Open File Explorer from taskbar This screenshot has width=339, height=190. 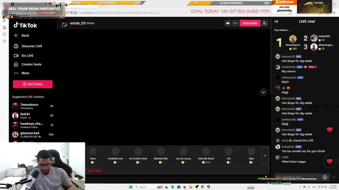190,187
